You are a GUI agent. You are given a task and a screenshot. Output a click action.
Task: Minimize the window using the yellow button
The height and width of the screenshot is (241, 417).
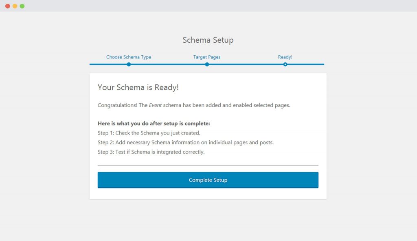pos(15,6)
